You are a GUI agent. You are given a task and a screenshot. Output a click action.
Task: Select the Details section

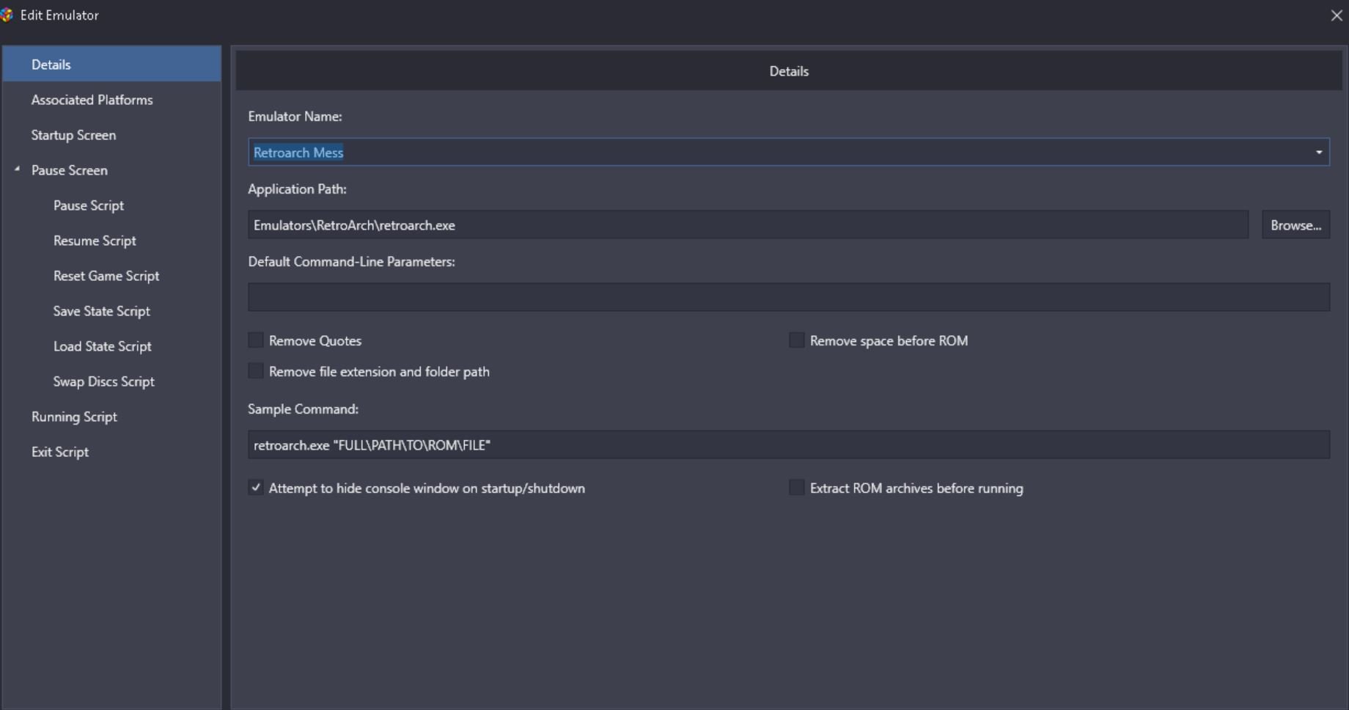(111, 65)
